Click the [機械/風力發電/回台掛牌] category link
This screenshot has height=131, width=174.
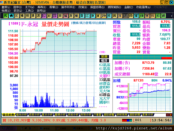click(x=88, y=23)
